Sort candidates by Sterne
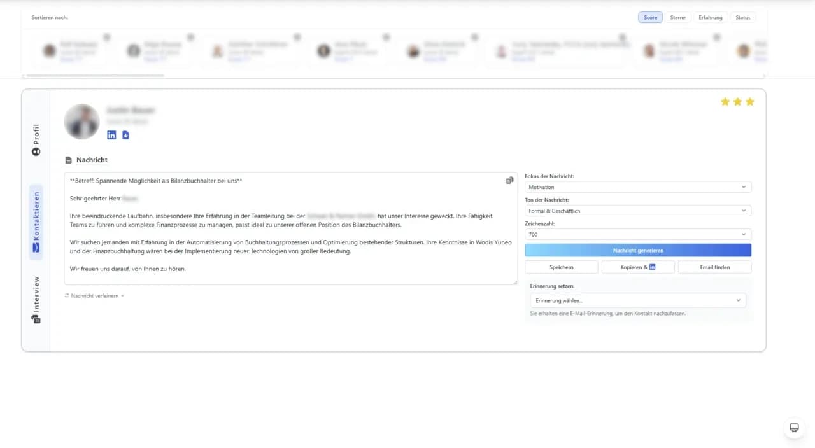The height and width of the screenshot is (448, 815). (x=677, y=17)
